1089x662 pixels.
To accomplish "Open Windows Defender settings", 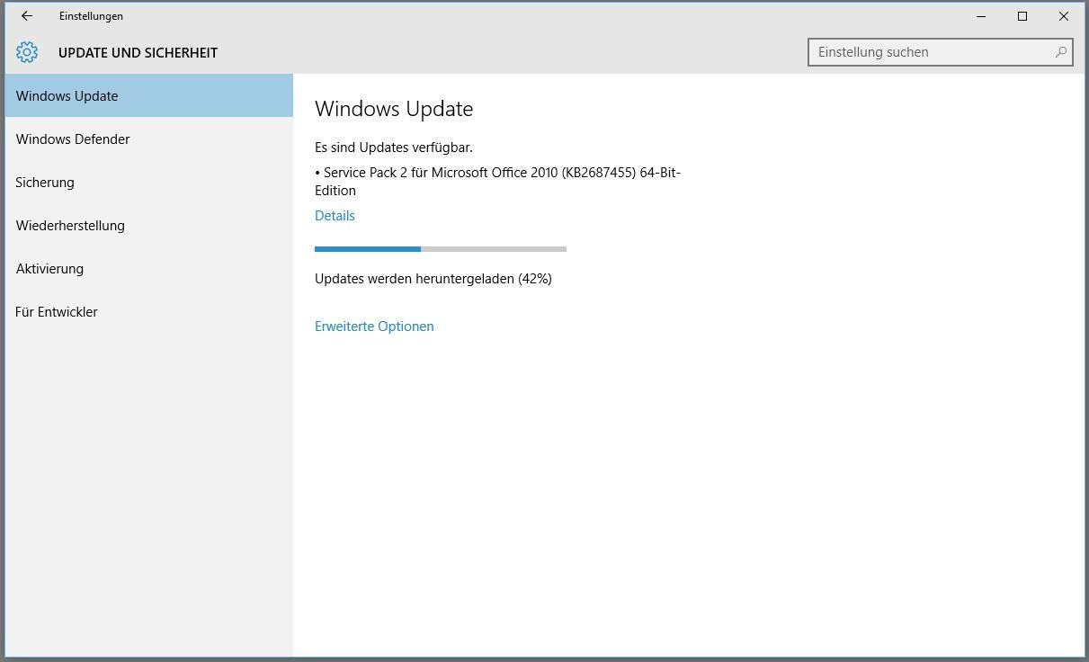I will point(149,139).
